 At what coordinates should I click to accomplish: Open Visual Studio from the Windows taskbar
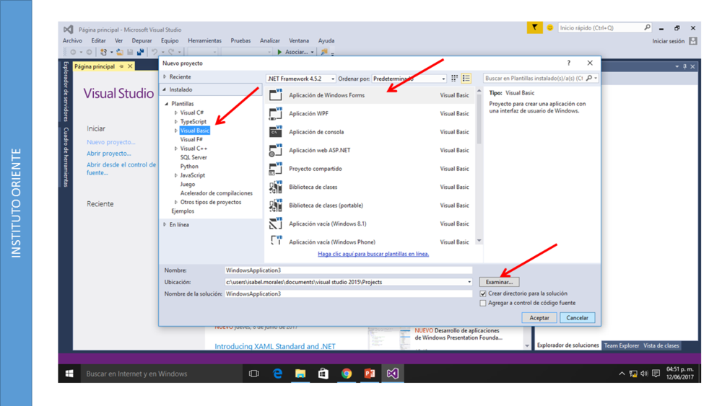(392, 374)
